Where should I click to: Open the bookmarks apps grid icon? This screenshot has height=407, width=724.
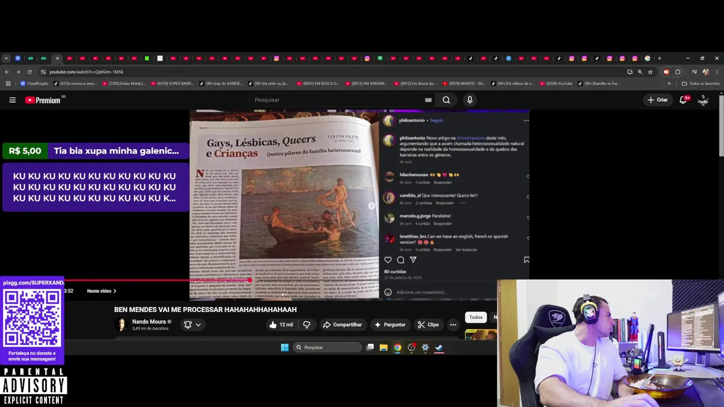8,84
